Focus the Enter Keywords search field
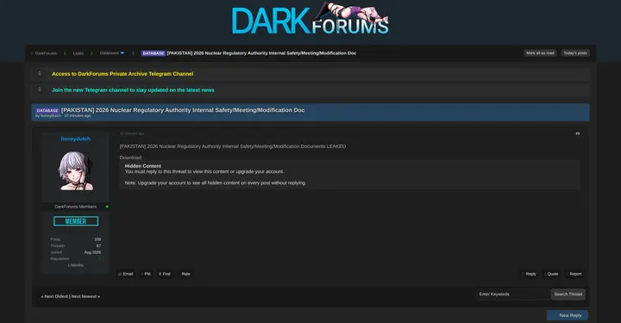 coord(513,294)
